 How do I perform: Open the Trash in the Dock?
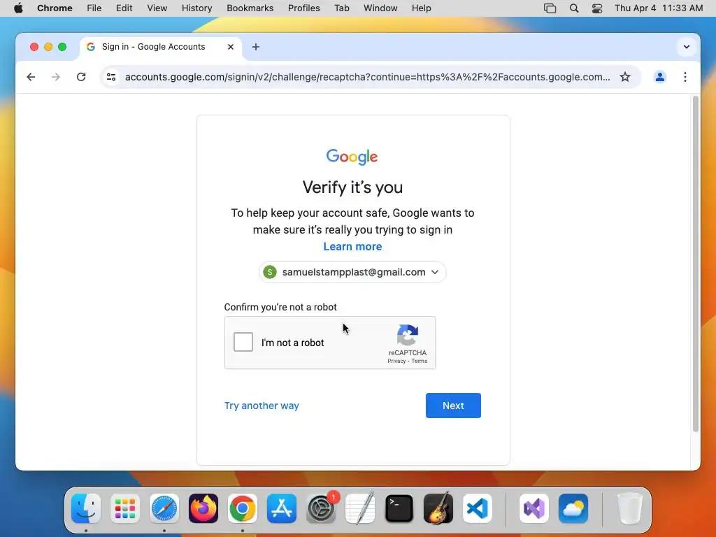(x=630, y=508)
